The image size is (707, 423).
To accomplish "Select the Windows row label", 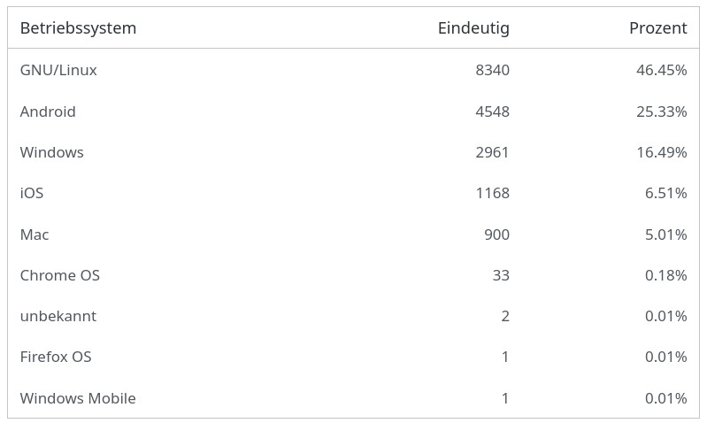I will tap(52, 152).
